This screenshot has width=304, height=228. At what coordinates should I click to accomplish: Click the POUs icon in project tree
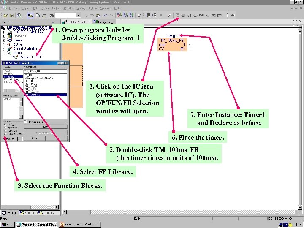click(x=9, y=53)
